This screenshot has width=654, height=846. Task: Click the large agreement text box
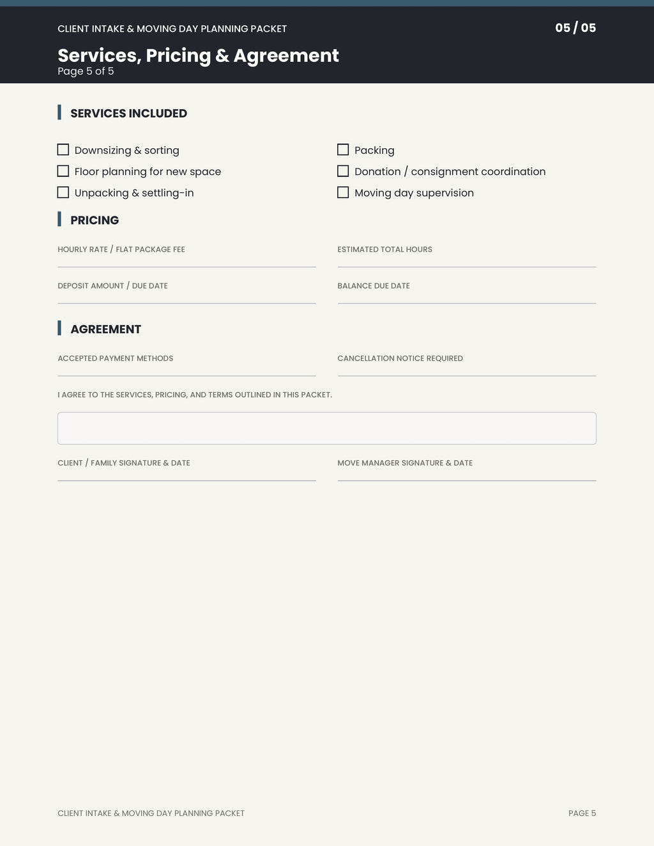(x=327, y=428)
